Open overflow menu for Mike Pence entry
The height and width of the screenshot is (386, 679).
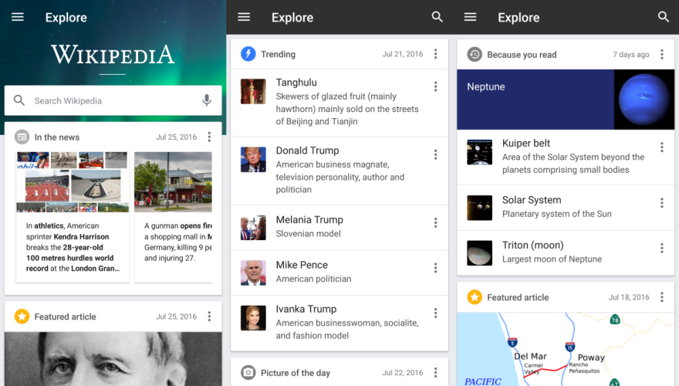pyautogui.click(x=436, y=268)
